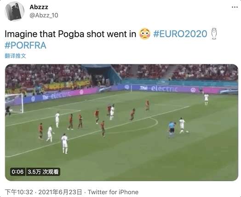Click the 0:06 video duration badge
The width and height of the screenshot is (241, 197).
(17, 172)
